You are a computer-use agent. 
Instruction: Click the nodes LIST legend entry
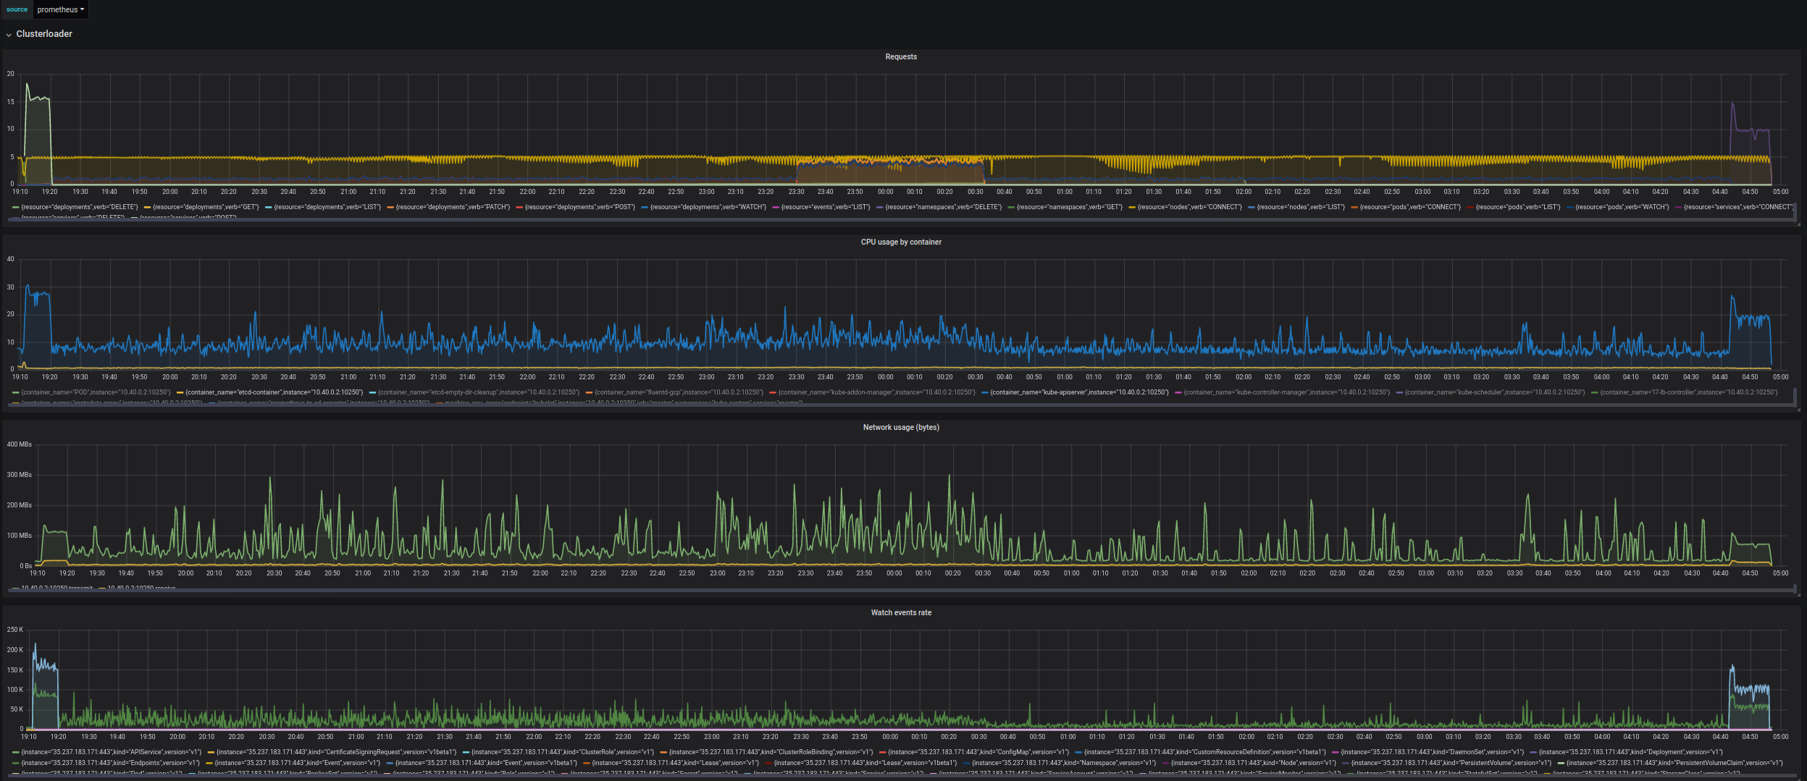1301,207
